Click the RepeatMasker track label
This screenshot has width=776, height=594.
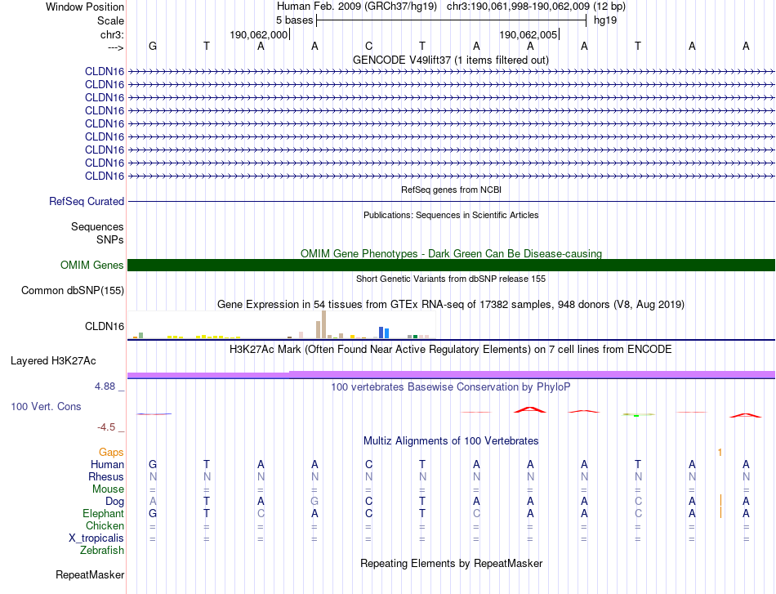click(90, 574)
